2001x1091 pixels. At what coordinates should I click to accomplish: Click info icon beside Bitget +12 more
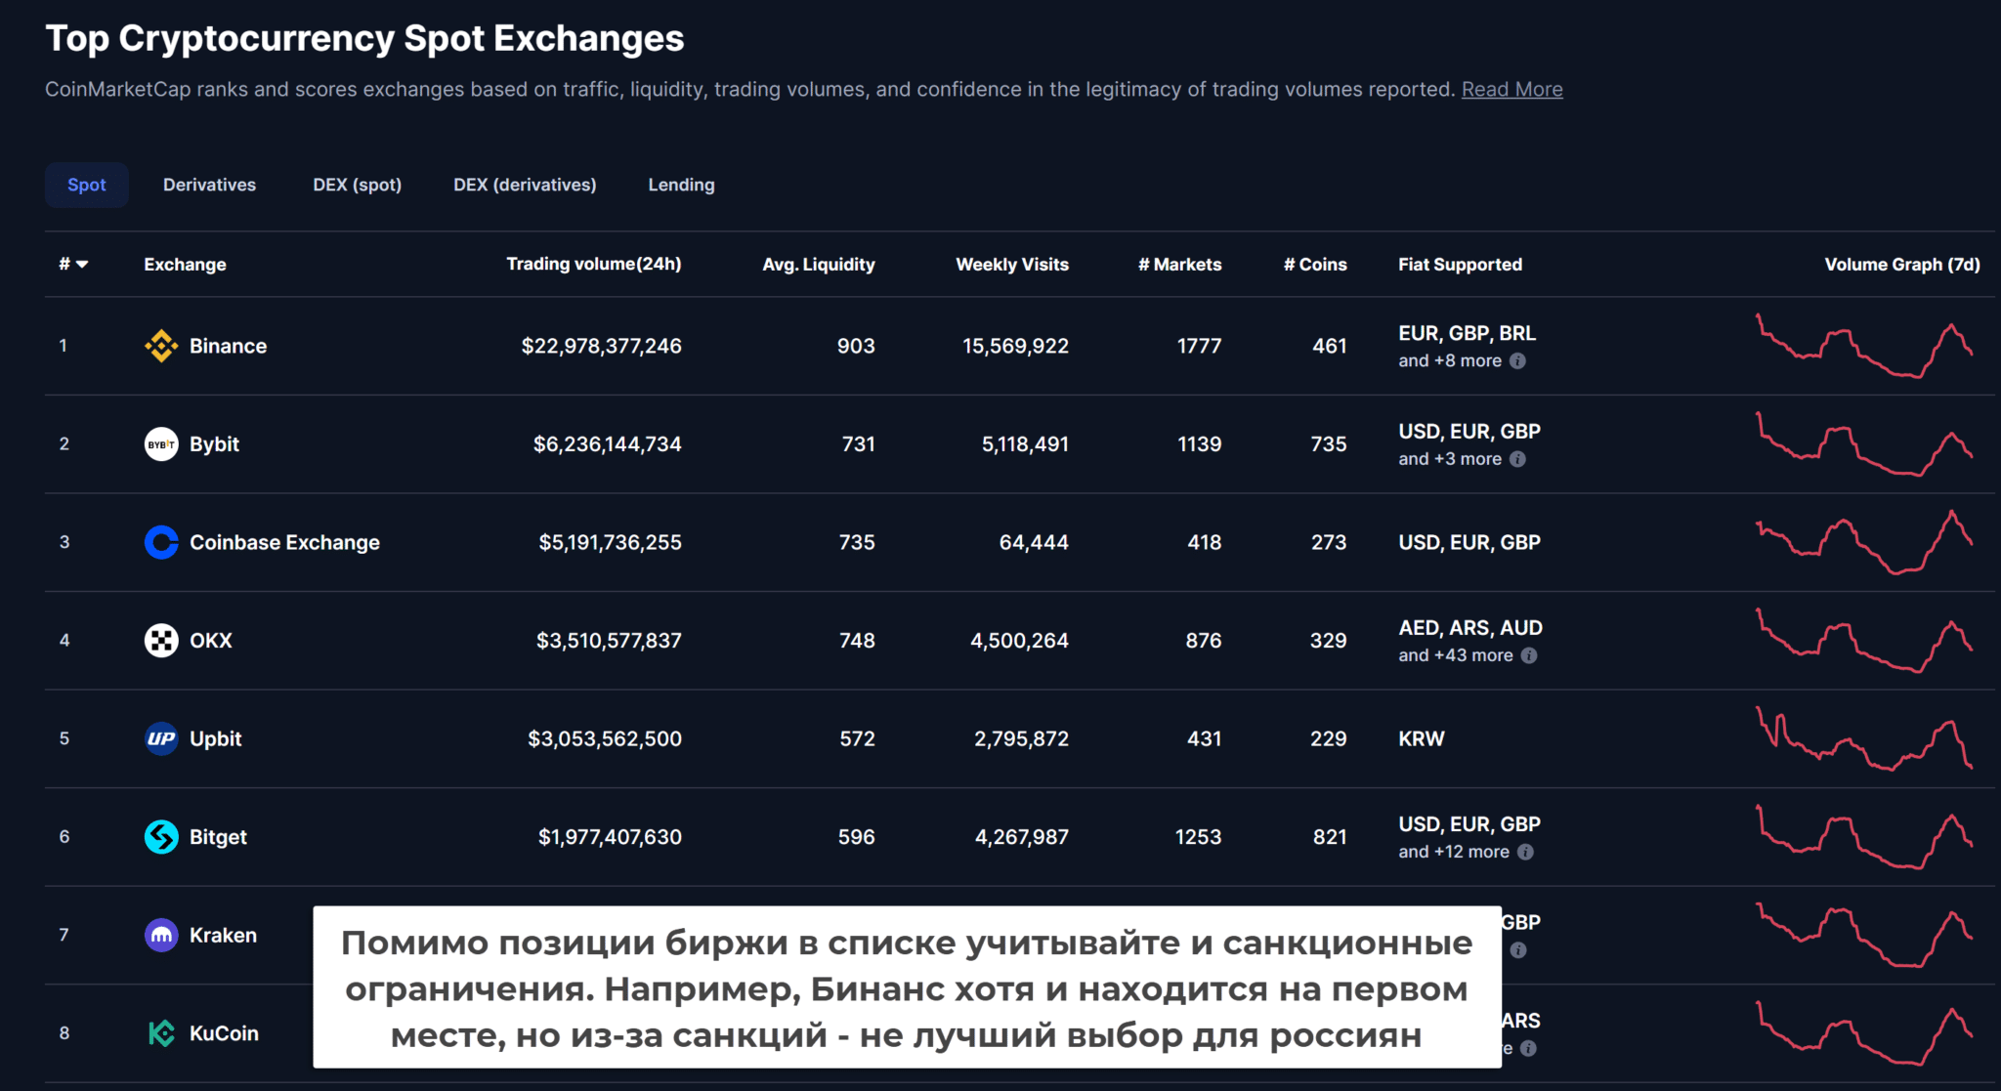click(x=1525, y=852)
